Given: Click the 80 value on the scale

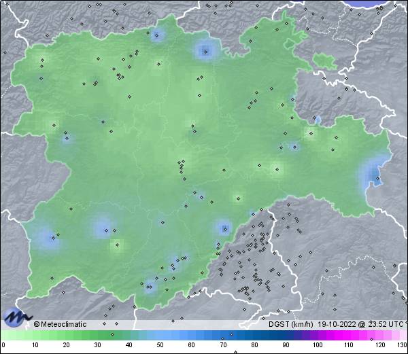Looking at the screenshot, I should click(254, 345).
